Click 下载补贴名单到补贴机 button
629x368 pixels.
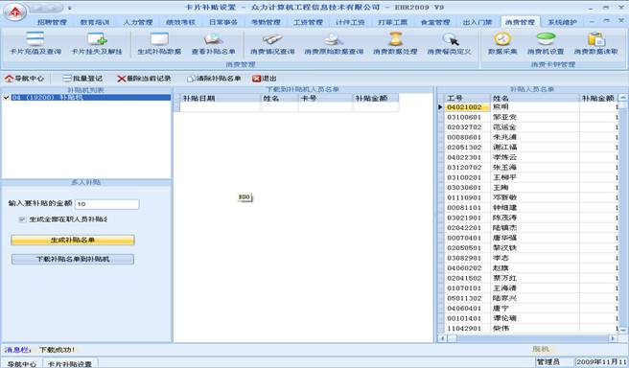click(x=73, y=259)
